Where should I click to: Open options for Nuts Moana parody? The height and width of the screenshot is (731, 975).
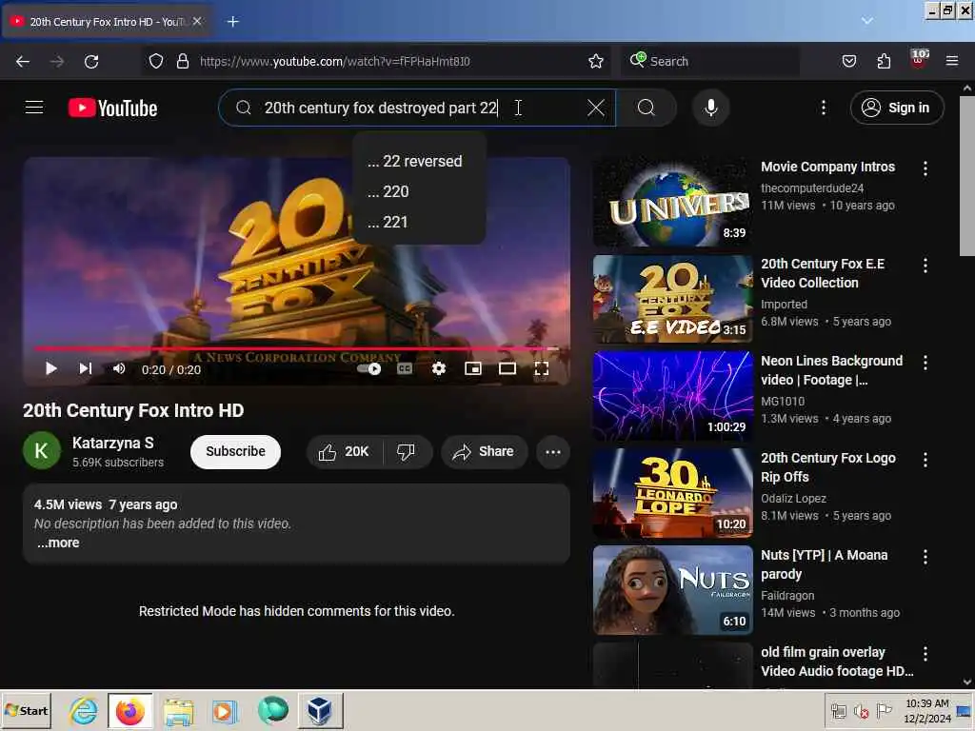point(925,556)
